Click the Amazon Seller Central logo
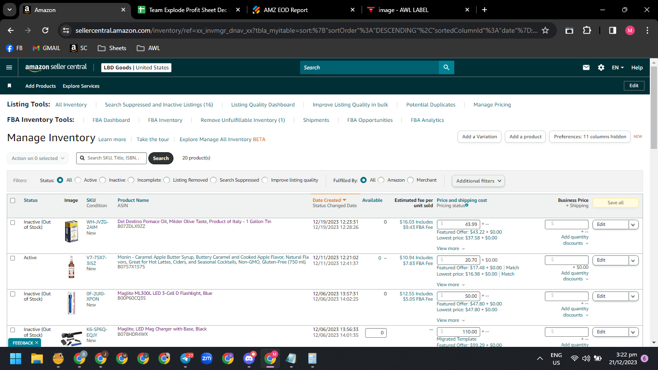 56,67
